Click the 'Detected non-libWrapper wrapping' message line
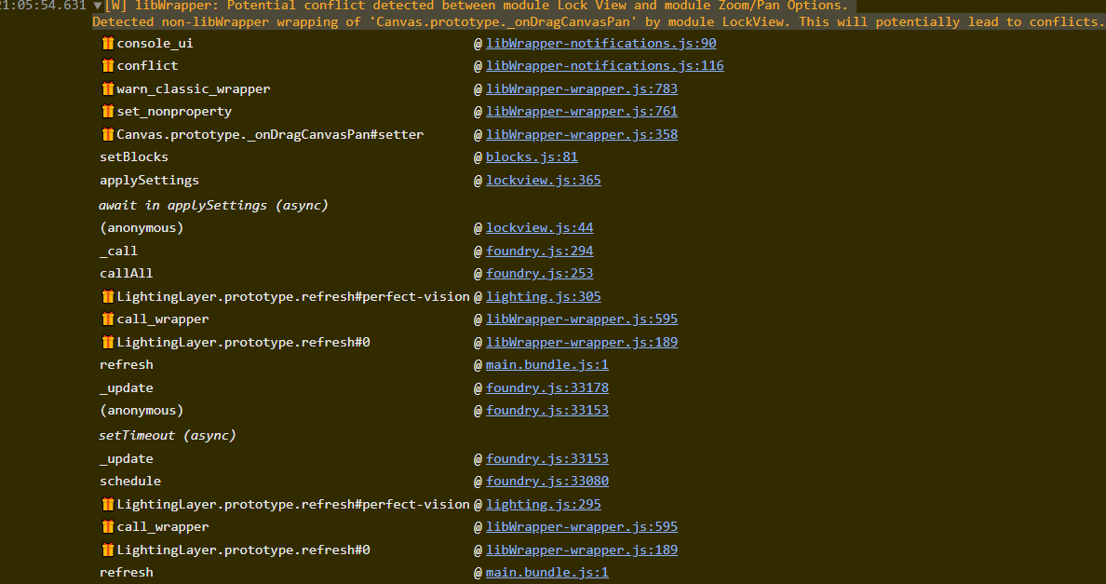This screenshot has height=584, width=1106. pyautogui.click(x=598, y=21)
